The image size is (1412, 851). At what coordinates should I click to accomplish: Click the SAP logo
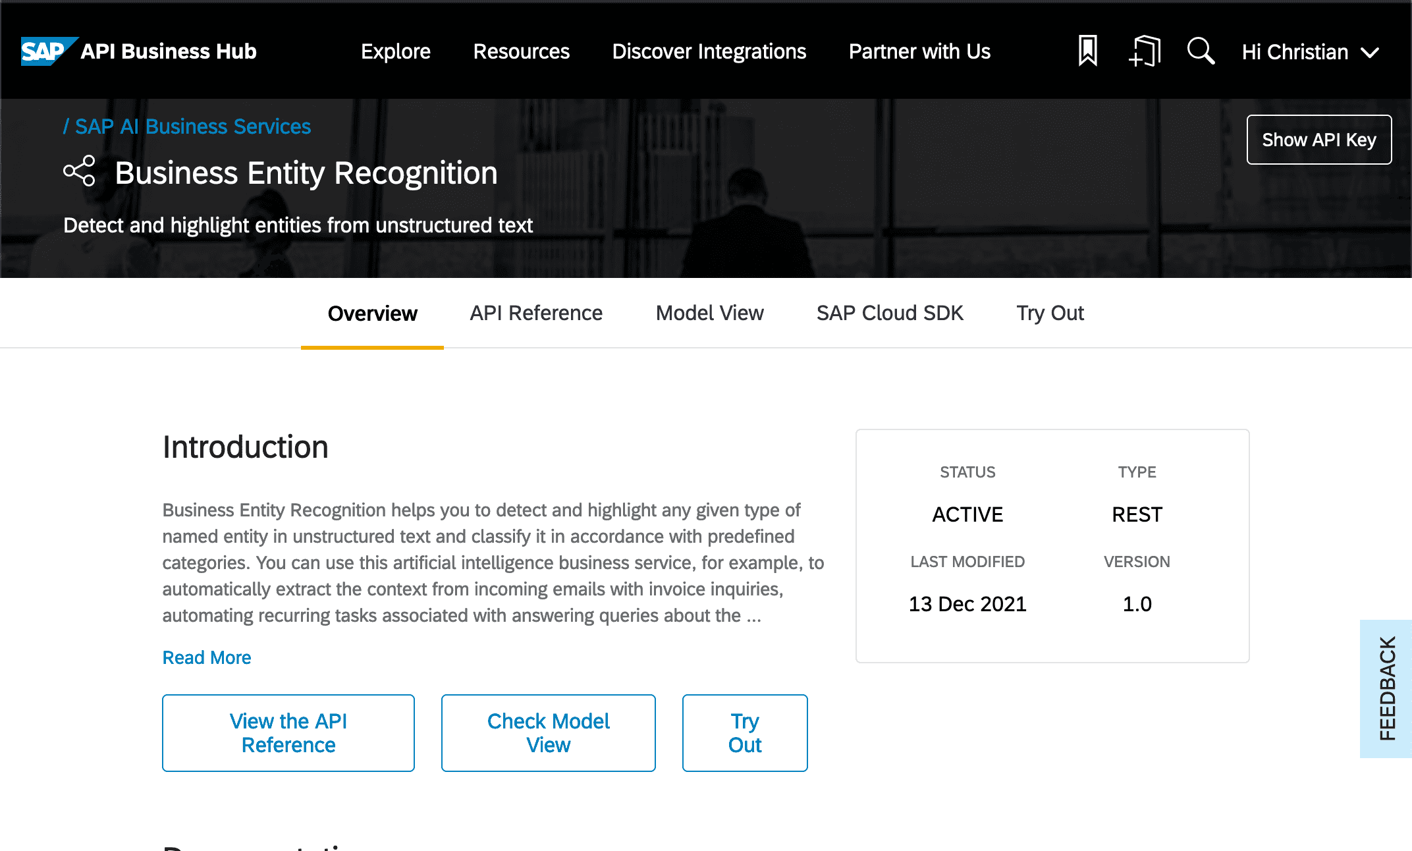point(49,51)
